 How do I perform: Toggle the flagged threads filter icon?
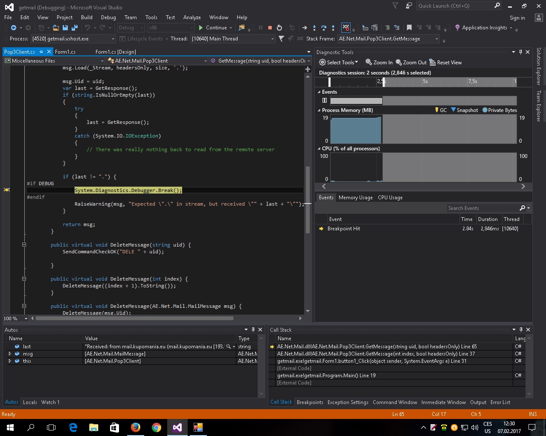pyautogui.click(x=281, y=39)
